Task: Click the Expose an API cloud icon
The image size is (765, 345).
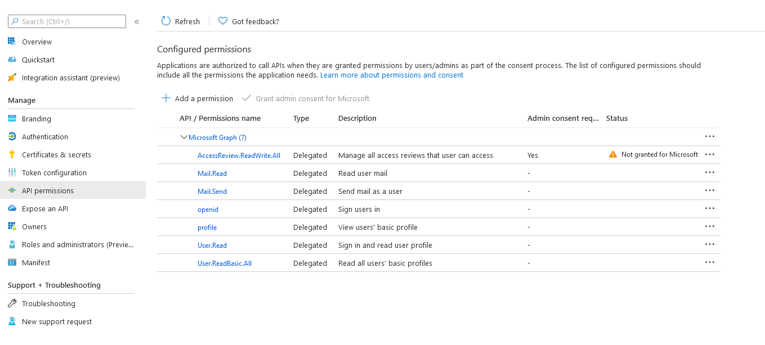Action: [12, 208]
